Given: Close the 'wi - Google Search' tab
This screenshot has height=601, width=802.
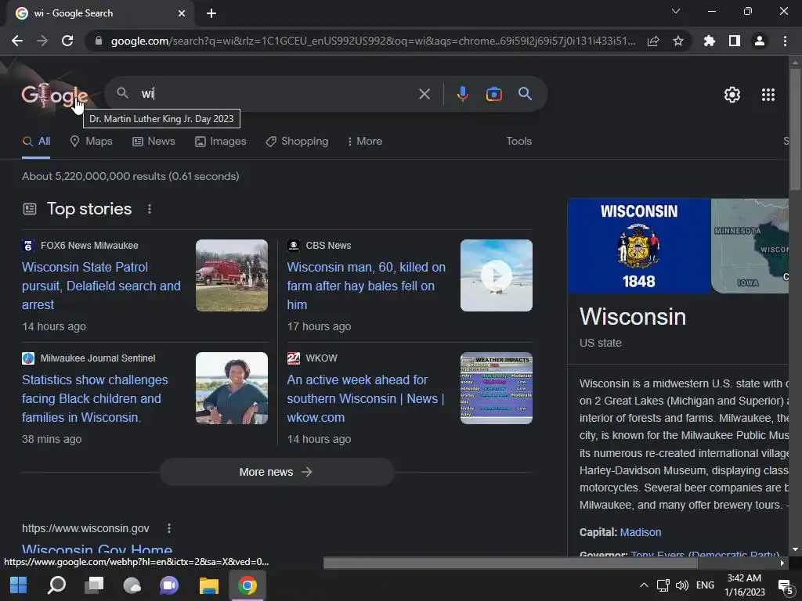Looking at the screenshot, I should coord(182,13).
